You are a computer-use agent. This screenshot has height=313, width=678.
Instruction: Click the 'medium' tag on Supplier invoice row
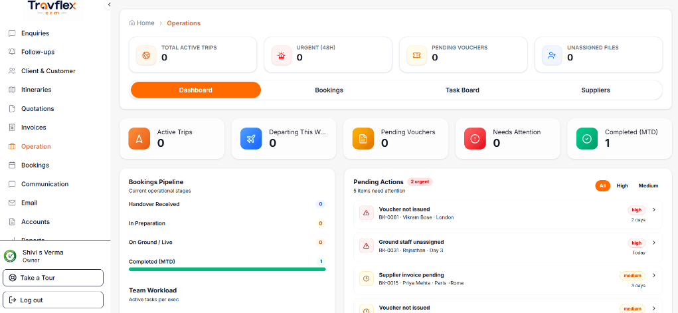632,275
